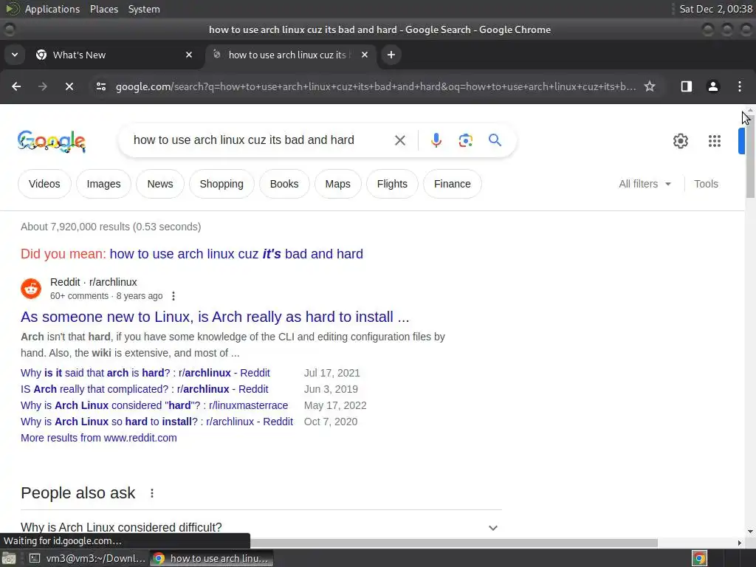Screen dimensions: 756x567
Task: Open 'Why is Arch Linux considered "hard"?' link
Action: (154, 405)
